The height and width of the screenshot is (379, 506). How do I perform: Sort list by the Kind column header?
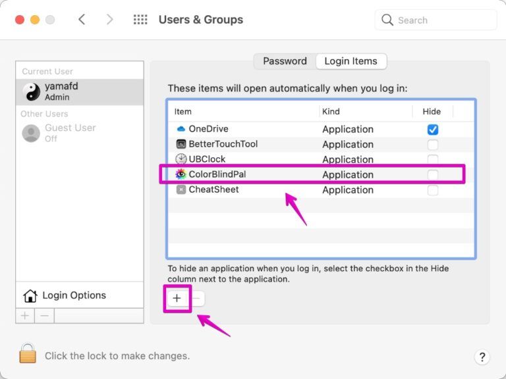331,111
